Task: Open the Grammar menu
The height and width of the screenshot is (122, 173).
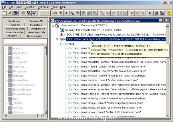Action: [43, 7]
